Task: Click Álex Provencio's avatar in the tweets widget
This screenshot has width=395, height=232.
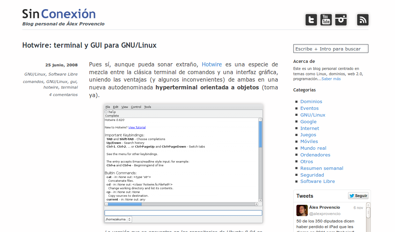Action: click(x=302, y=210)
